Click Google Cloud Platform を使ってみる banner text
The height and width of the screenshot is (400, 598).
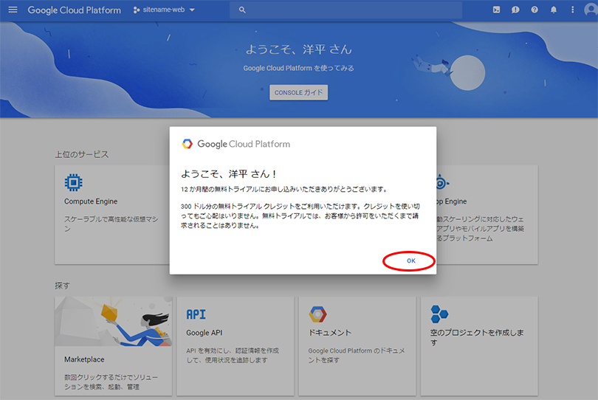tap(298, 68)
